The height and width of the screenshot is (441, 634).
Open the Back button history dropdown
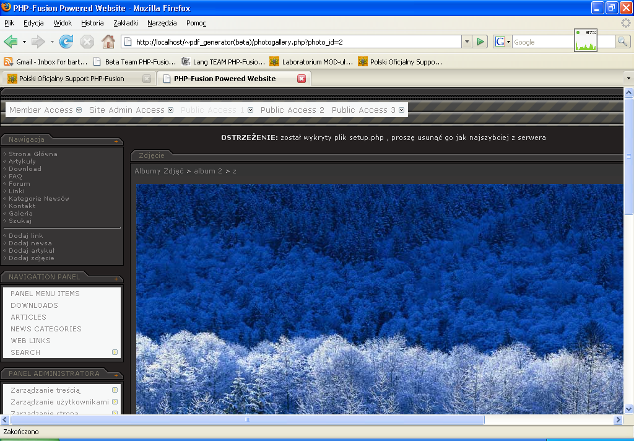[x=24, y=41]
